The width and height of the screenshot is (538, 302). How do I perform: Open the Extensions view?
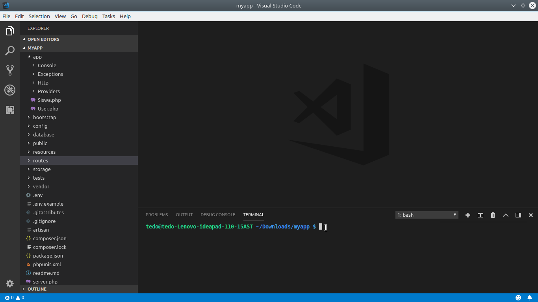coord(10,110)
